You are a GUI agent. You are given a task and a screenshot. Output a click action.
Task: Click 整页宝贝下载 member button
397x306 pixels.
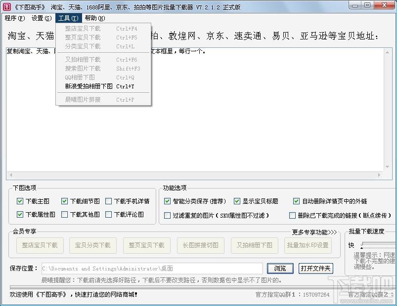coord(147,245)
